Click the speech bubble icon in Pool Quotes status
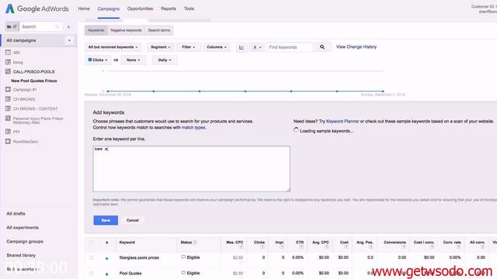The width and height of the screenshot is (497, 279). [x=183, y=273]
